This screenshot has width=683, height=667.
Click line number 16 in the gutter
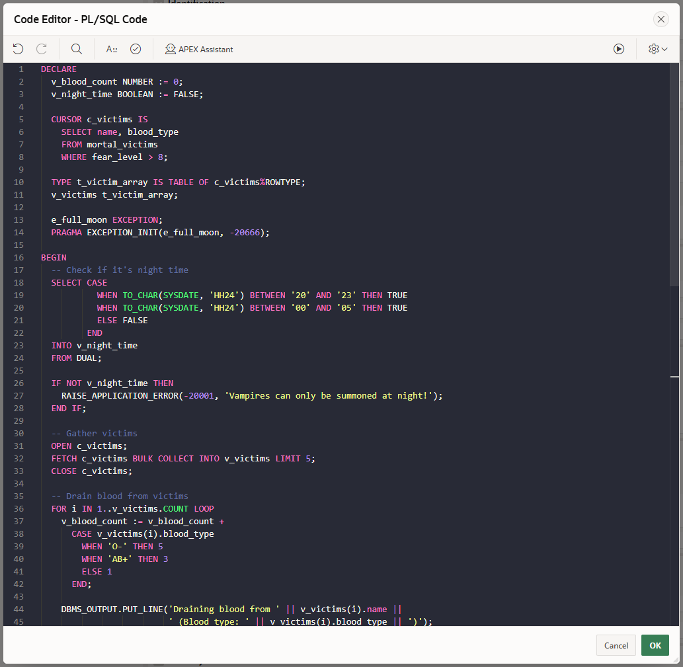[19, 257]
